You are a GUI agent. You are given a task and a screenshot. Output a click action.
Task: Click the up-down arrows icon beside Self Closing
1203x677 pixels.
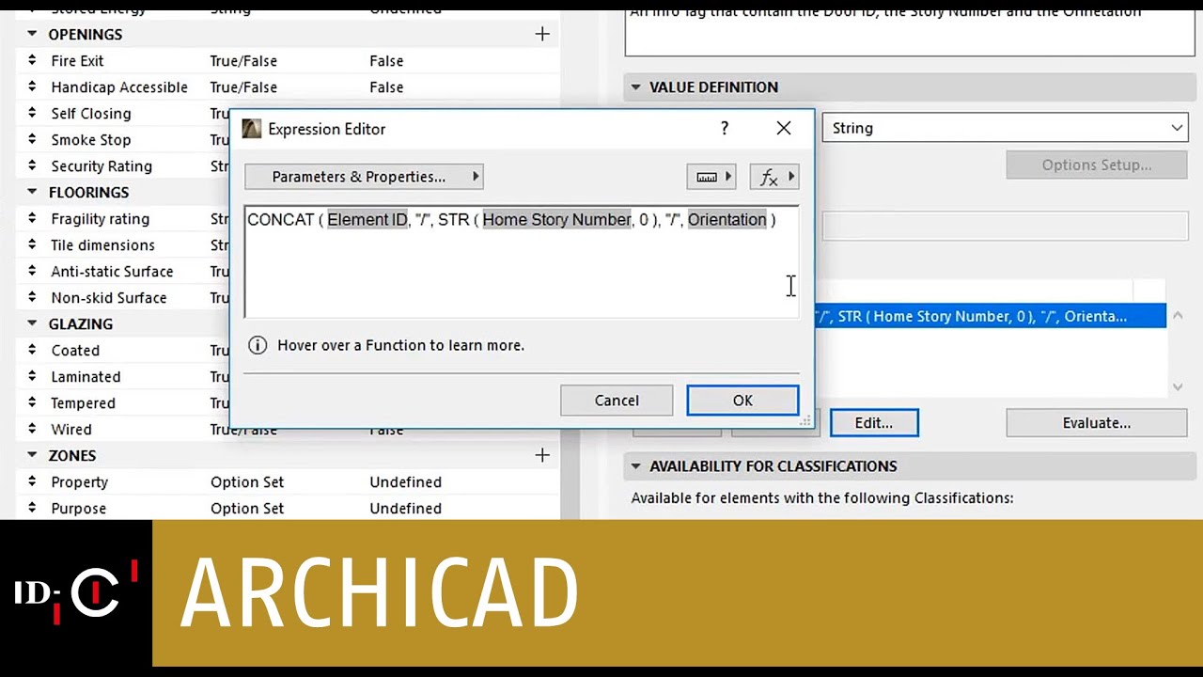31,113
